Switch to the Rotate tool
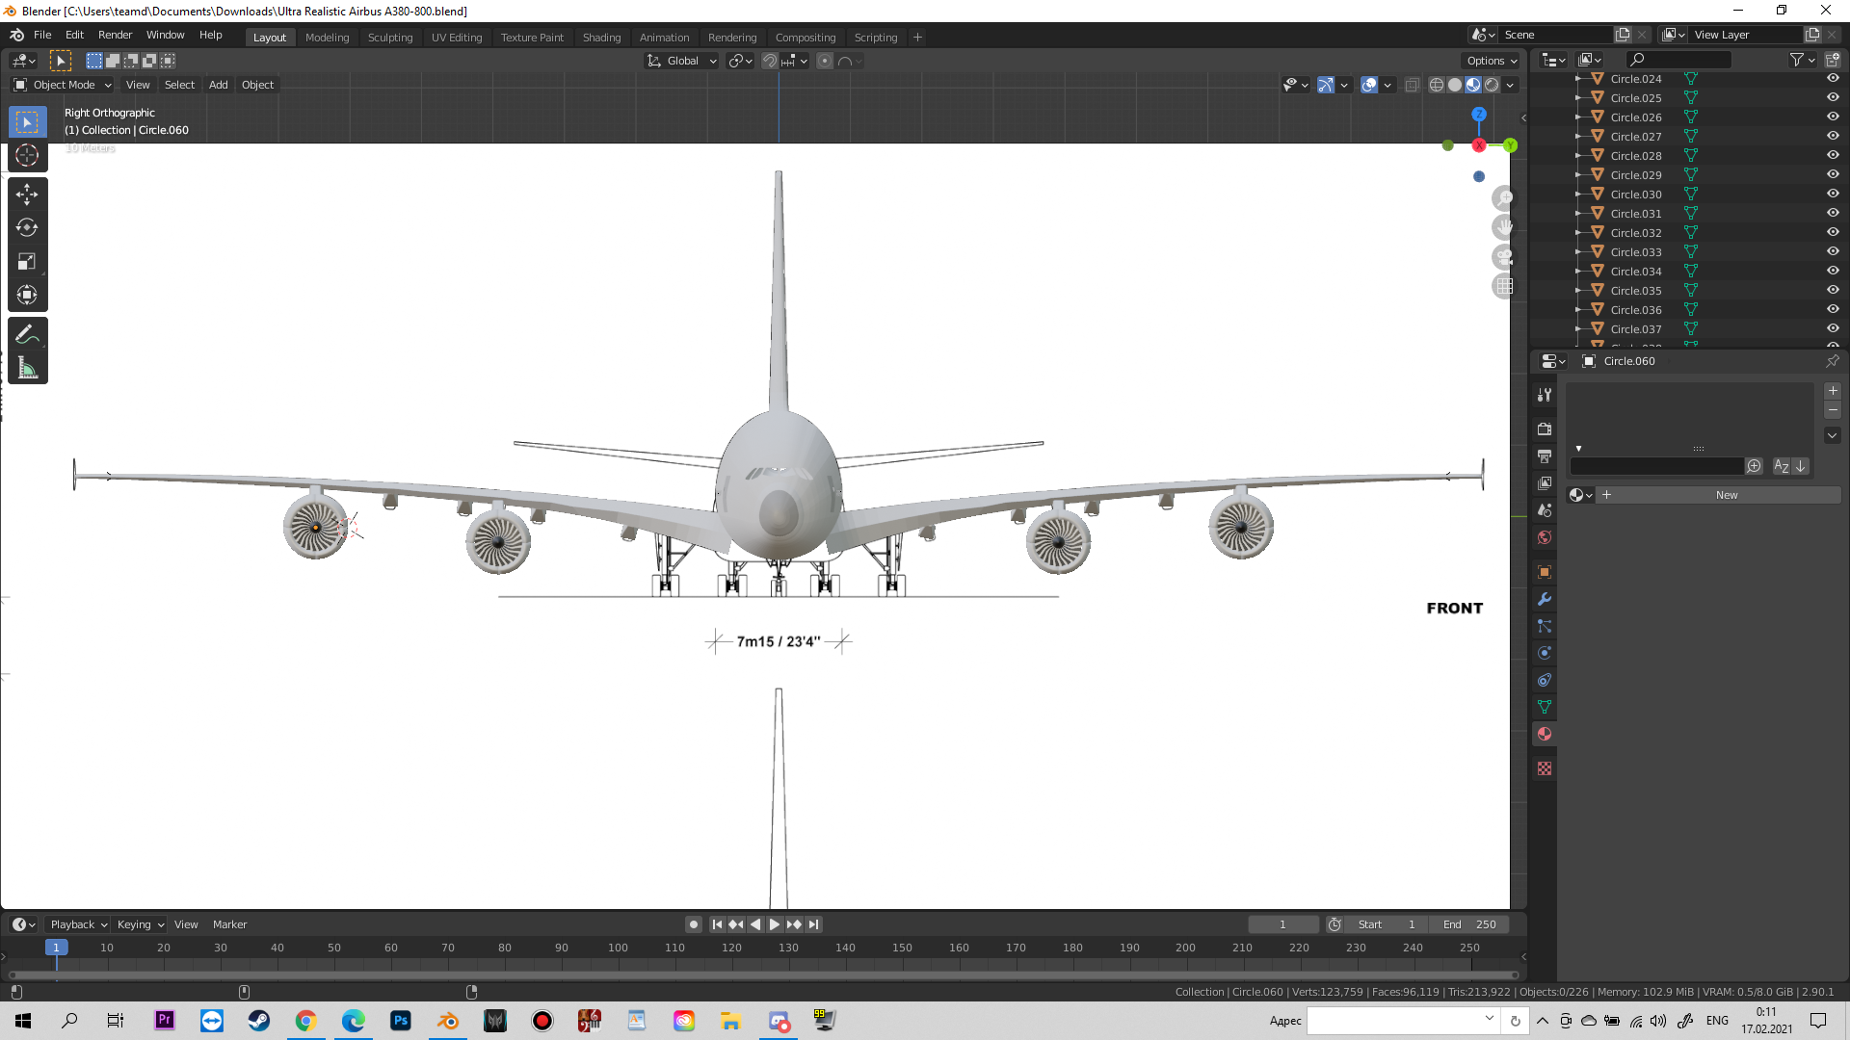Screen dimensions: 1850x1040 pyautogui.click(x=28, y=228)
